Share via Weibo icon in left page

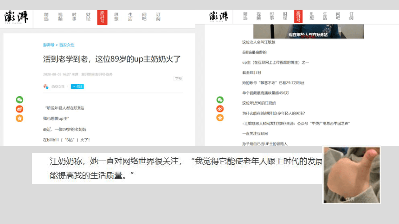19,109
